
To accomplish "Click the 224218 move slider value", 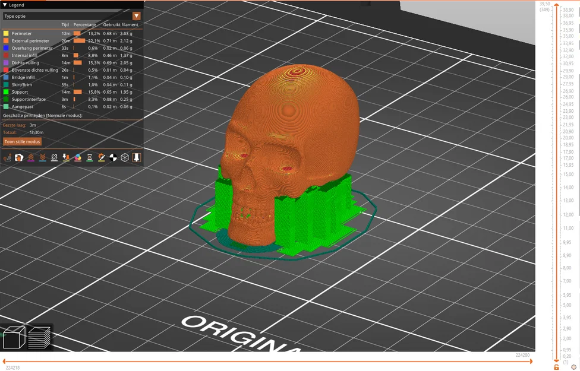I will coord(13,367).
